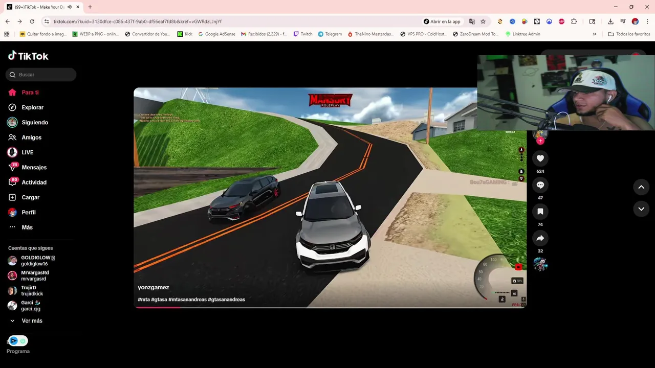This screenshot has height=368, width=655.
Task: Reload the TikTok page
Action: (32, 21)
